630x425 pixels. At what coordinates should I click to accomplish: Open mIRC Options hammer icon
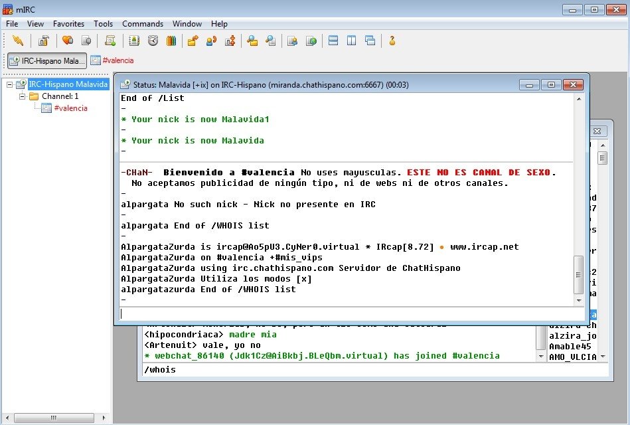[43, 41]
